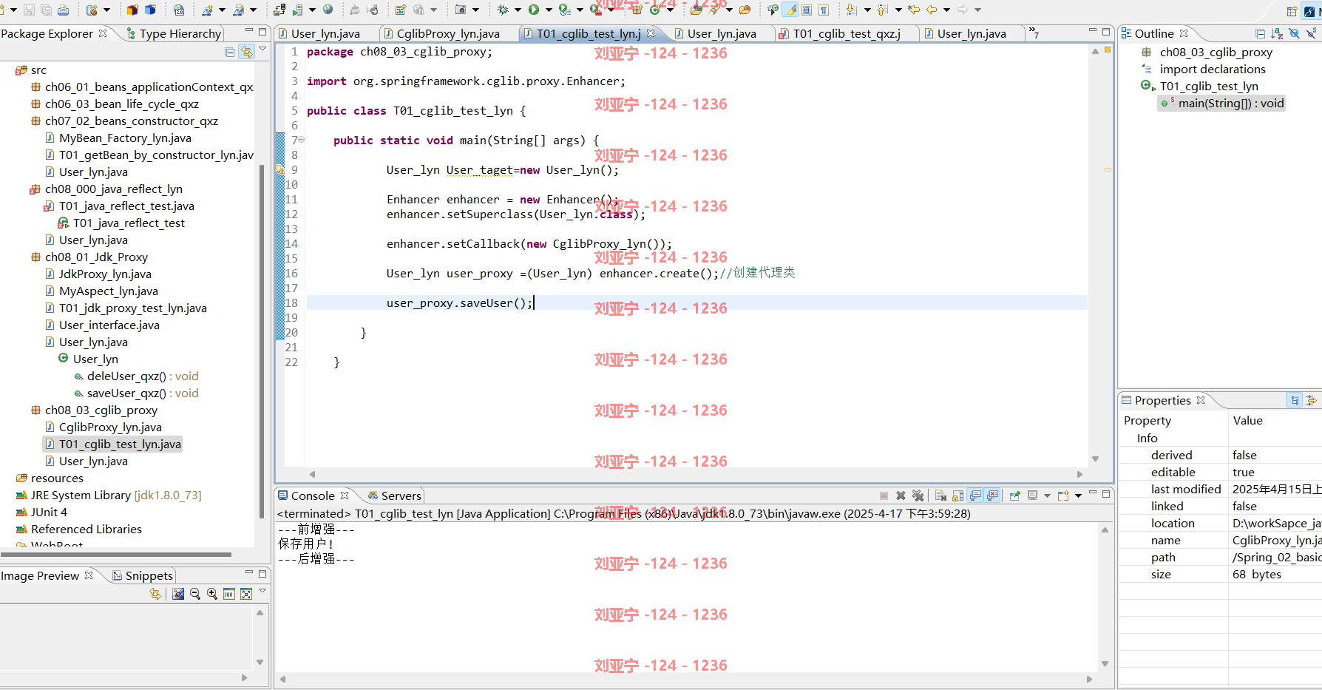Click the Print toolbar icon
The height and width of the screenshot is (690, 1322).
pyautogui.click(x=64, y=10)
